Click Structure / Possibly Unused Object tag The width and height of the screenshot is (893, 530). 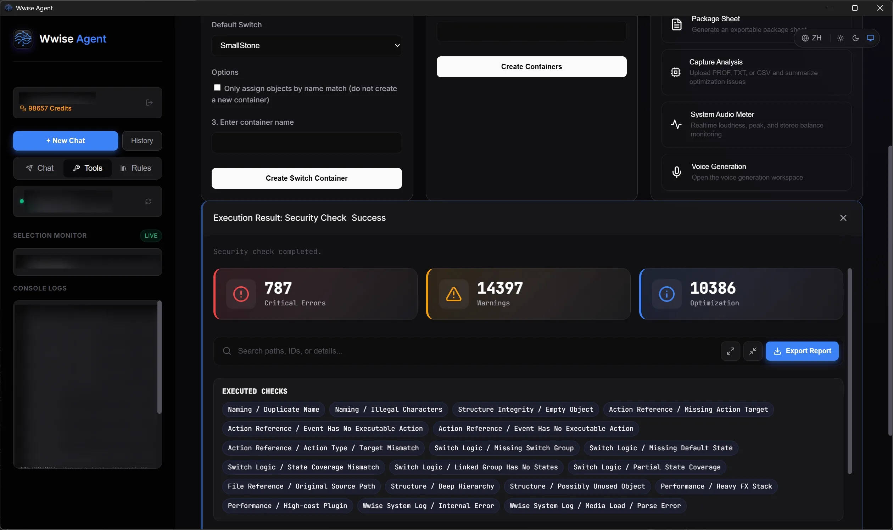[577, 486]
